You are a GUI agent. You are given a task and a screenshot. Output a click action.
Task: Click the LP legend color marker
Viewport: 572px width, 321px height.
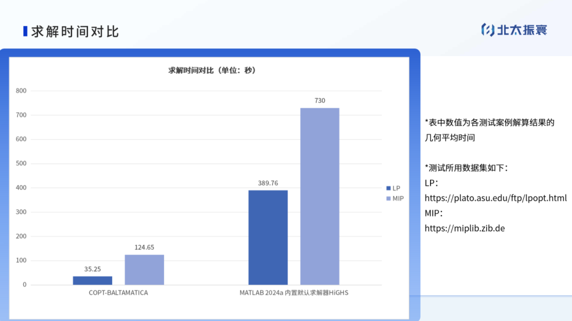coord(388,188)
